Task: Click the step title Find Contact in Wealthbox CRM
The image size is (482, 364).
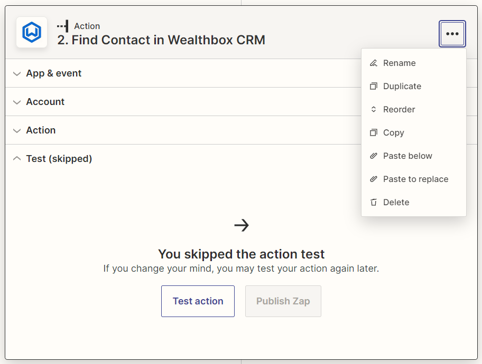Action: coord(161,40)
